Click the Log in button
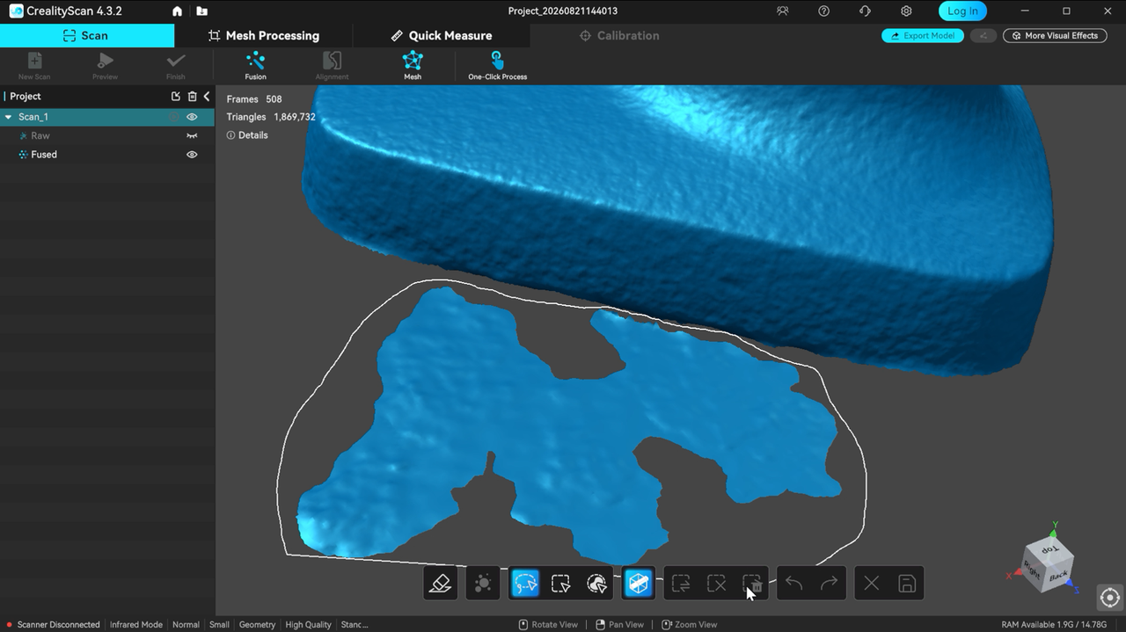This screenshot has width=1126, height=632. pos(962,11)
